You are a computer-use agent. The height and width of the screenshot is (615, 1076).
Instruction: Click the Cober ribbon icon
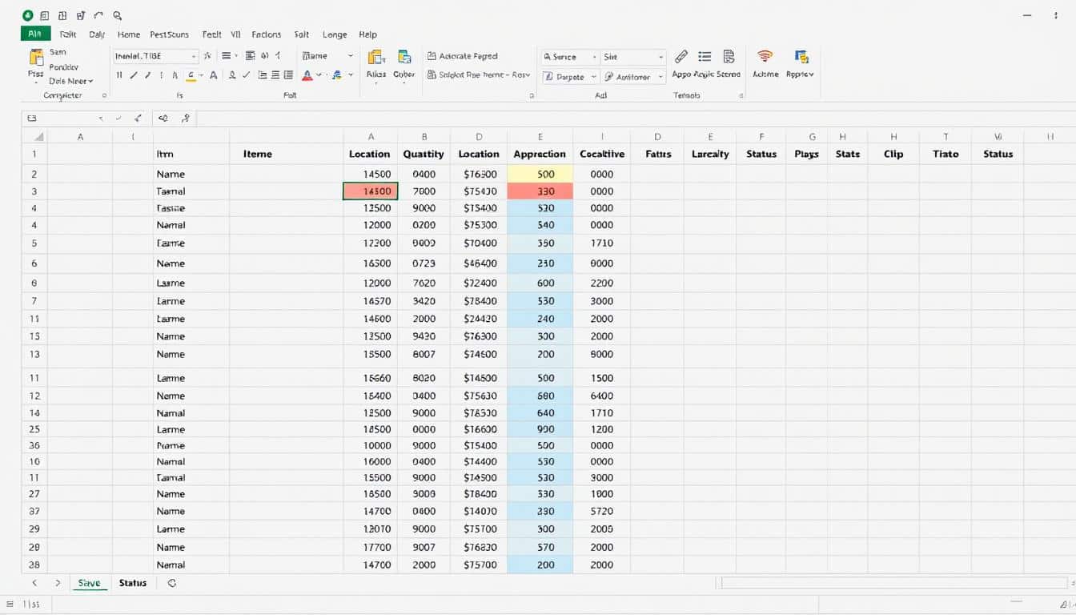point(404,57)
